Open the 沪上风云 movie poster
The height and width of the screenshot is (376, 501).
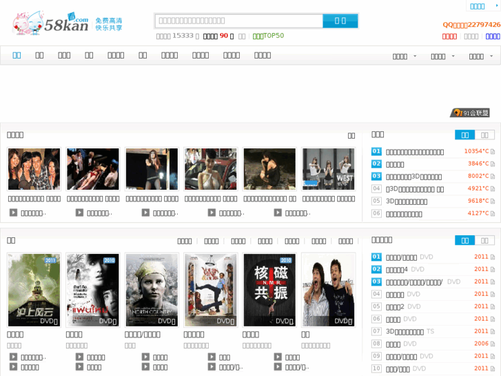34,290
